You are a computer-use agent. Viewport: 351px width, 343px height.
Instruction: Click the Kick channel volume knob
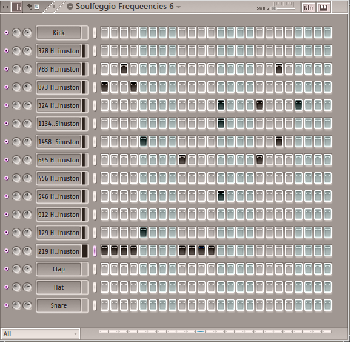(27, 33)
